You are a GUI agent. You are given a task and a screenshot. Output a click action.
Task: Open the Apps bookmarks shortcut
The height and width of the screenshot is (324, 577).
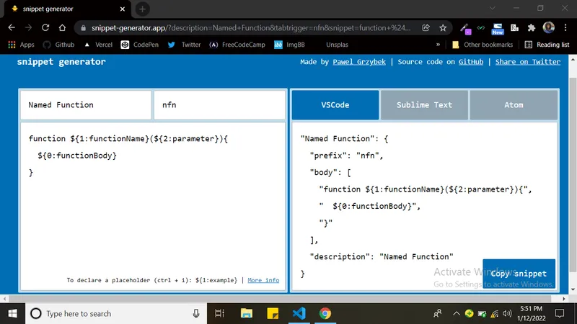pyautogui.click(x=21, y=45)
